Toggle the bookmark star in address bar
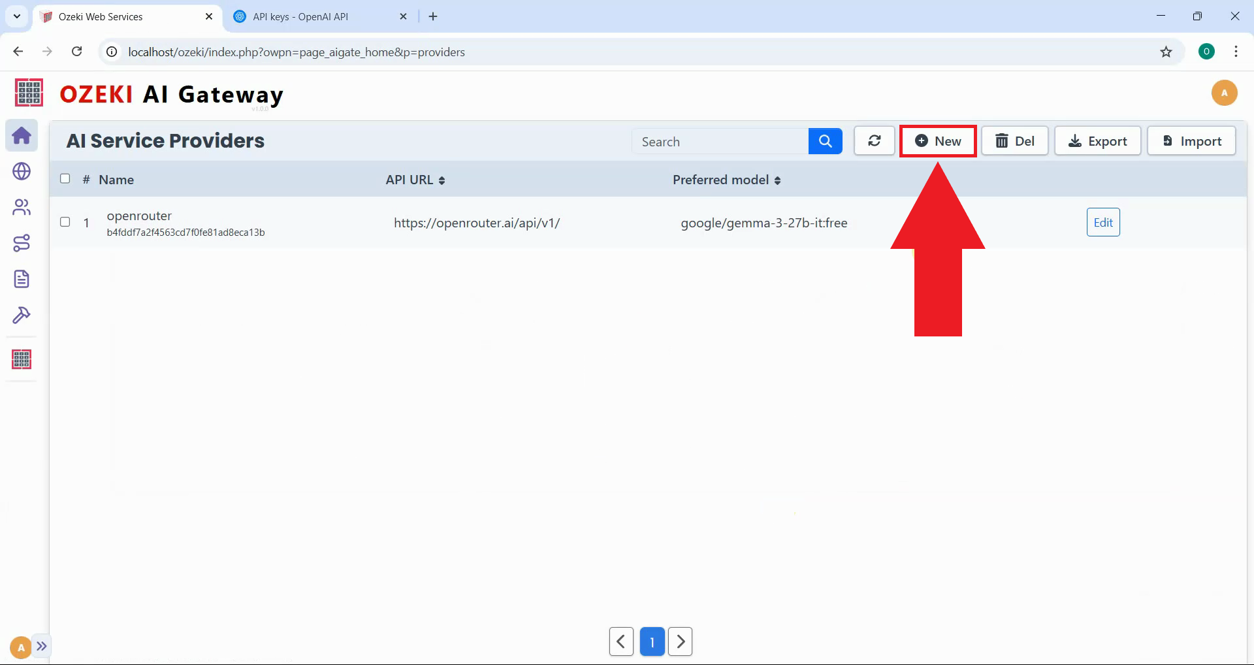 1166,52
